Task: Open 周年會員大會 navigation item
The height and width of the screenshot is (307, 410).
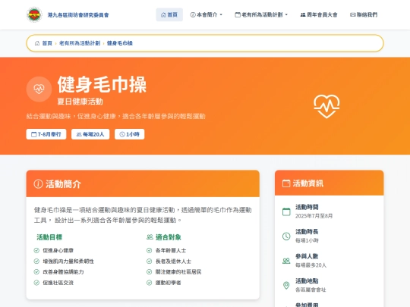Action: [319, 14]
